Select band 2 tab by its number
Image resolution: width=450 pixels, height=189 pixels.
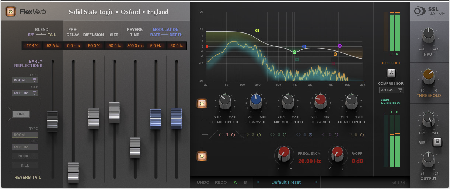click(x=253, y=135)
